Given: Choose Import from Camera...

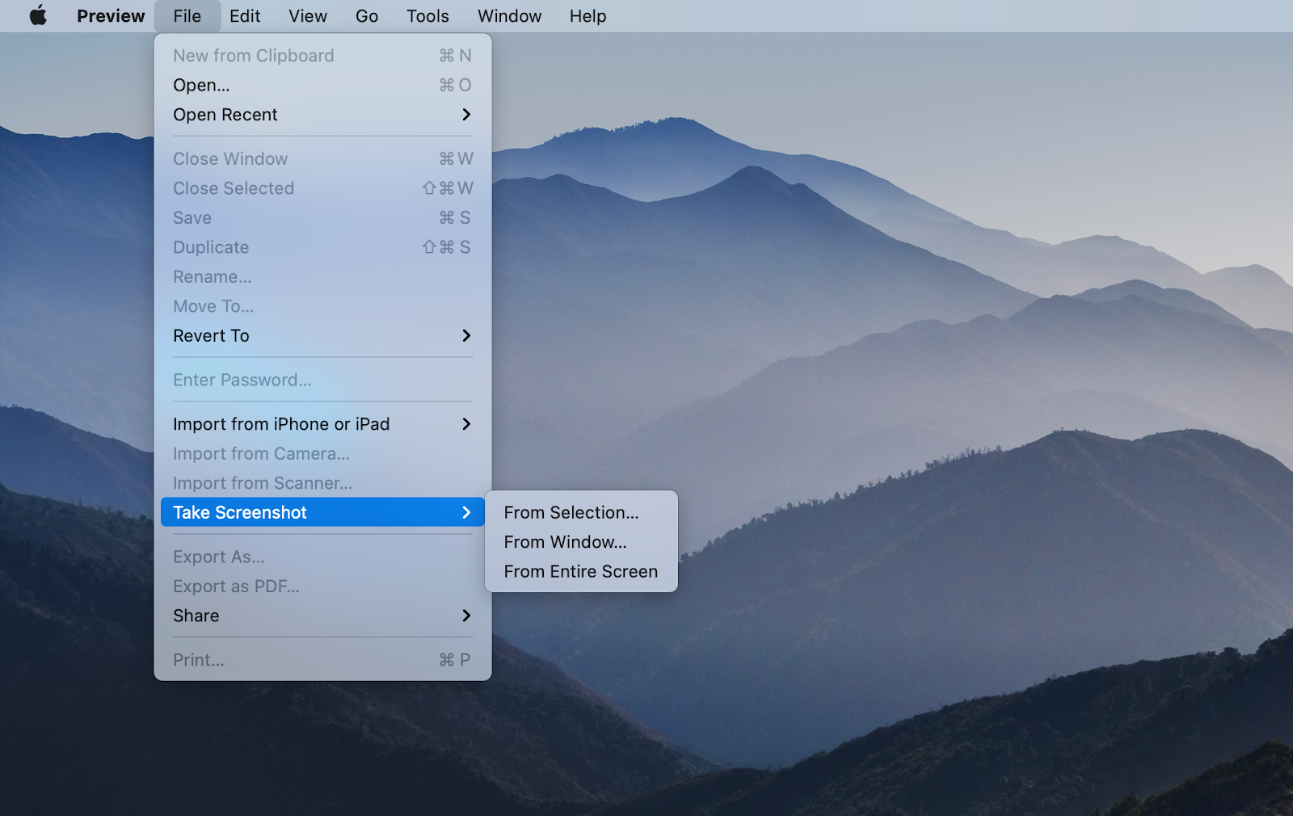Looking at the screenshot, I should pos(322,454).
